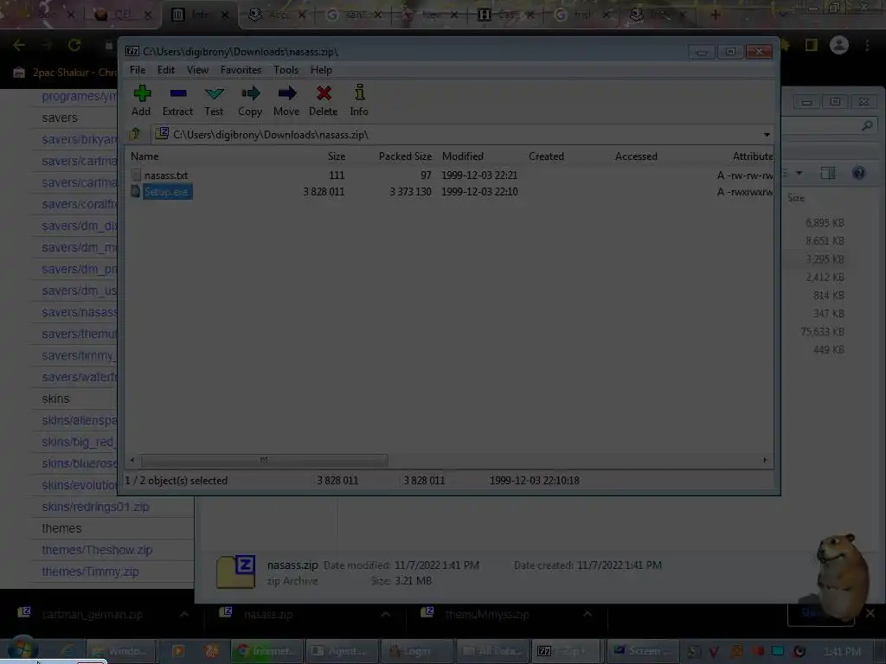The width and height of the screenshot is (886, 664).
Task: Open Chrome three-dot menu
Action: pyautogui.click(x=867, y=45)
